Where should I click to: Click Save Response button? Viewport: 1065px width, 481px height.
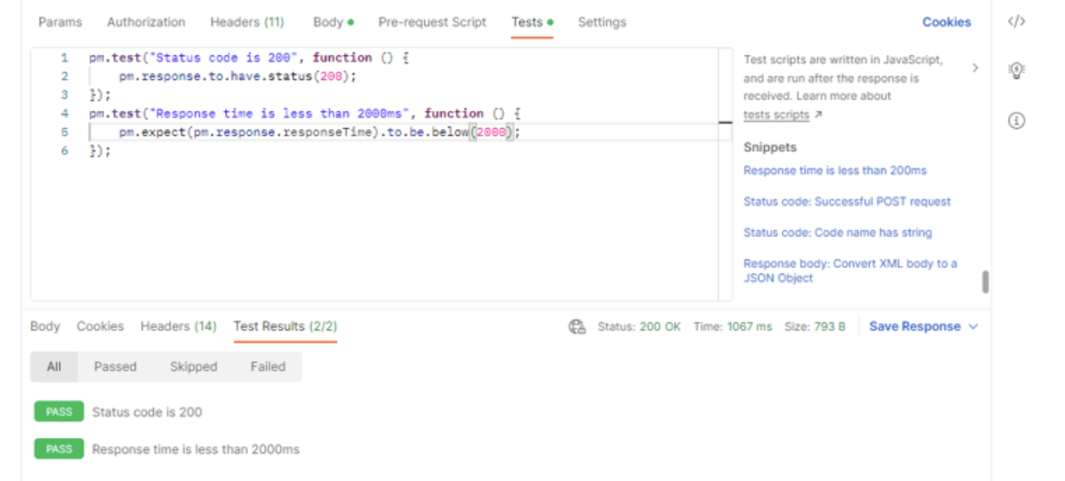point(915,326)
